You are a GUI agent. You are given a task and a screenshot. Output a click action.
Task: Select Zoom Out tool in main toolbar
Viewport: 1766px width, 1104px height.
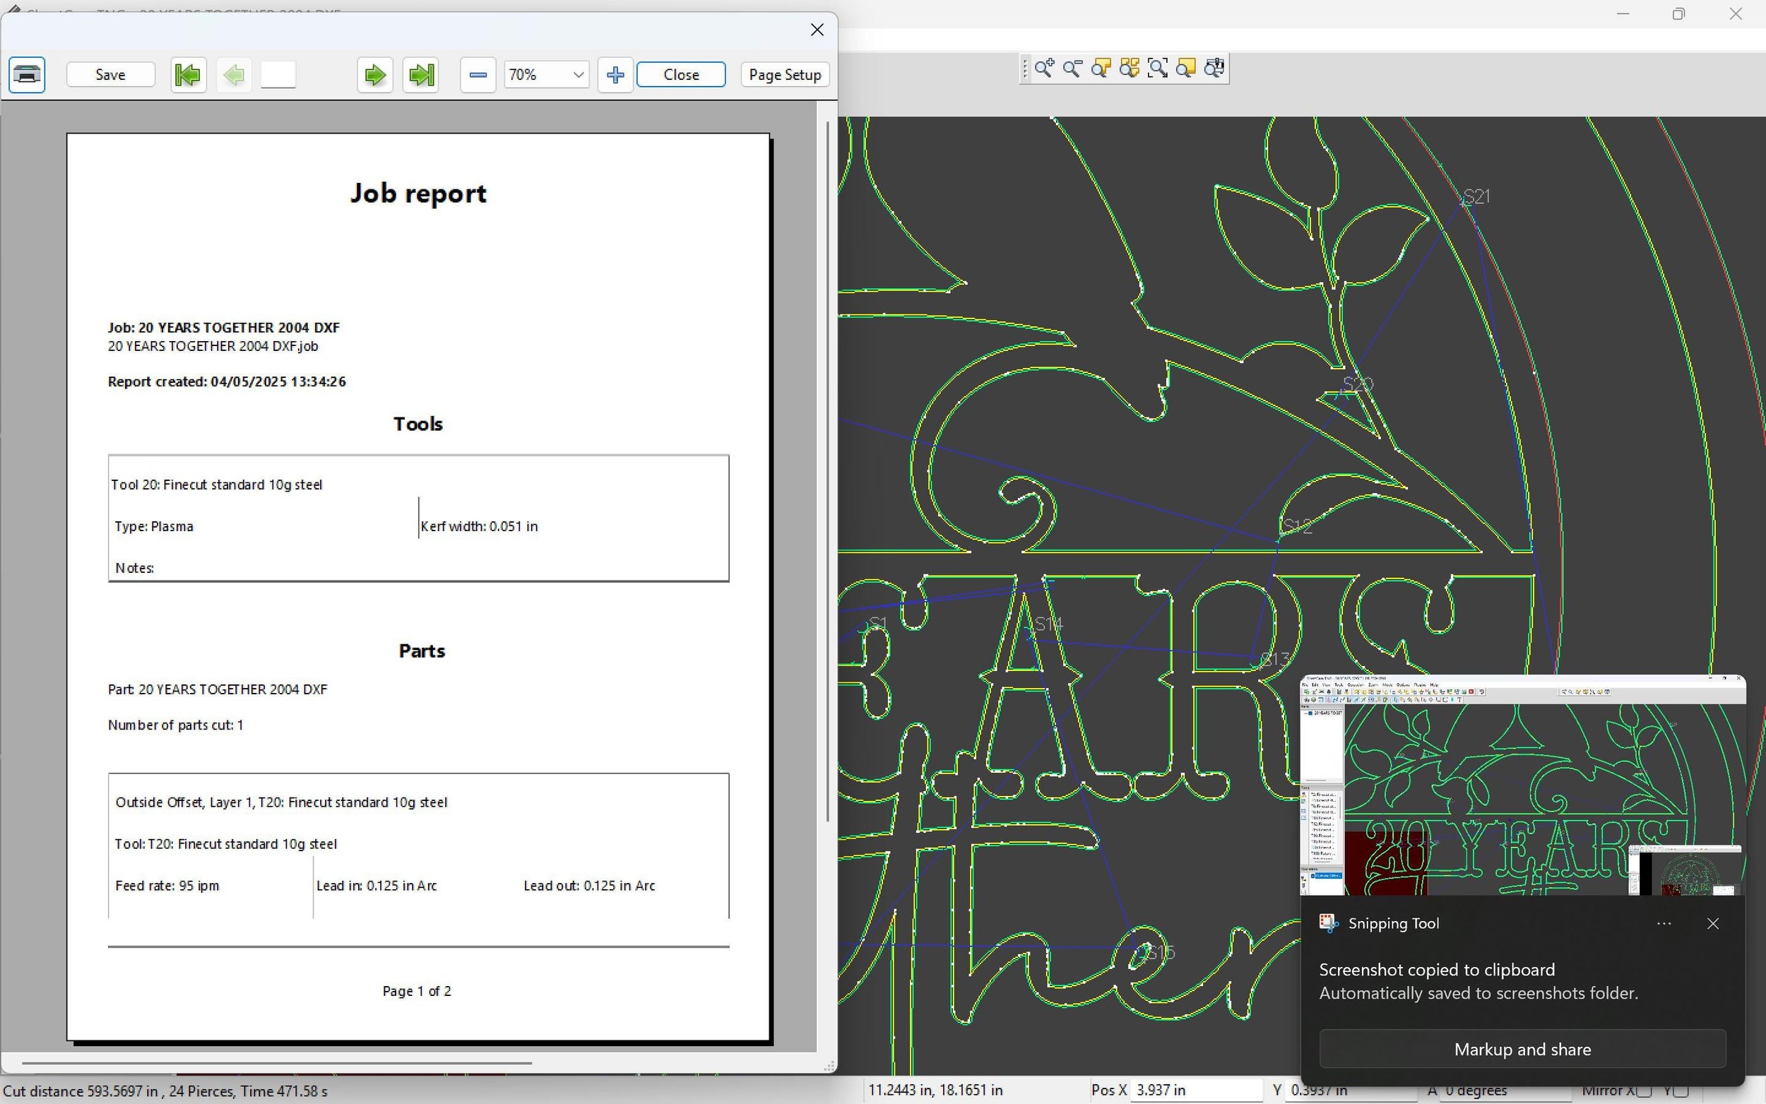pyautogui.click(x=1072, y=69)
